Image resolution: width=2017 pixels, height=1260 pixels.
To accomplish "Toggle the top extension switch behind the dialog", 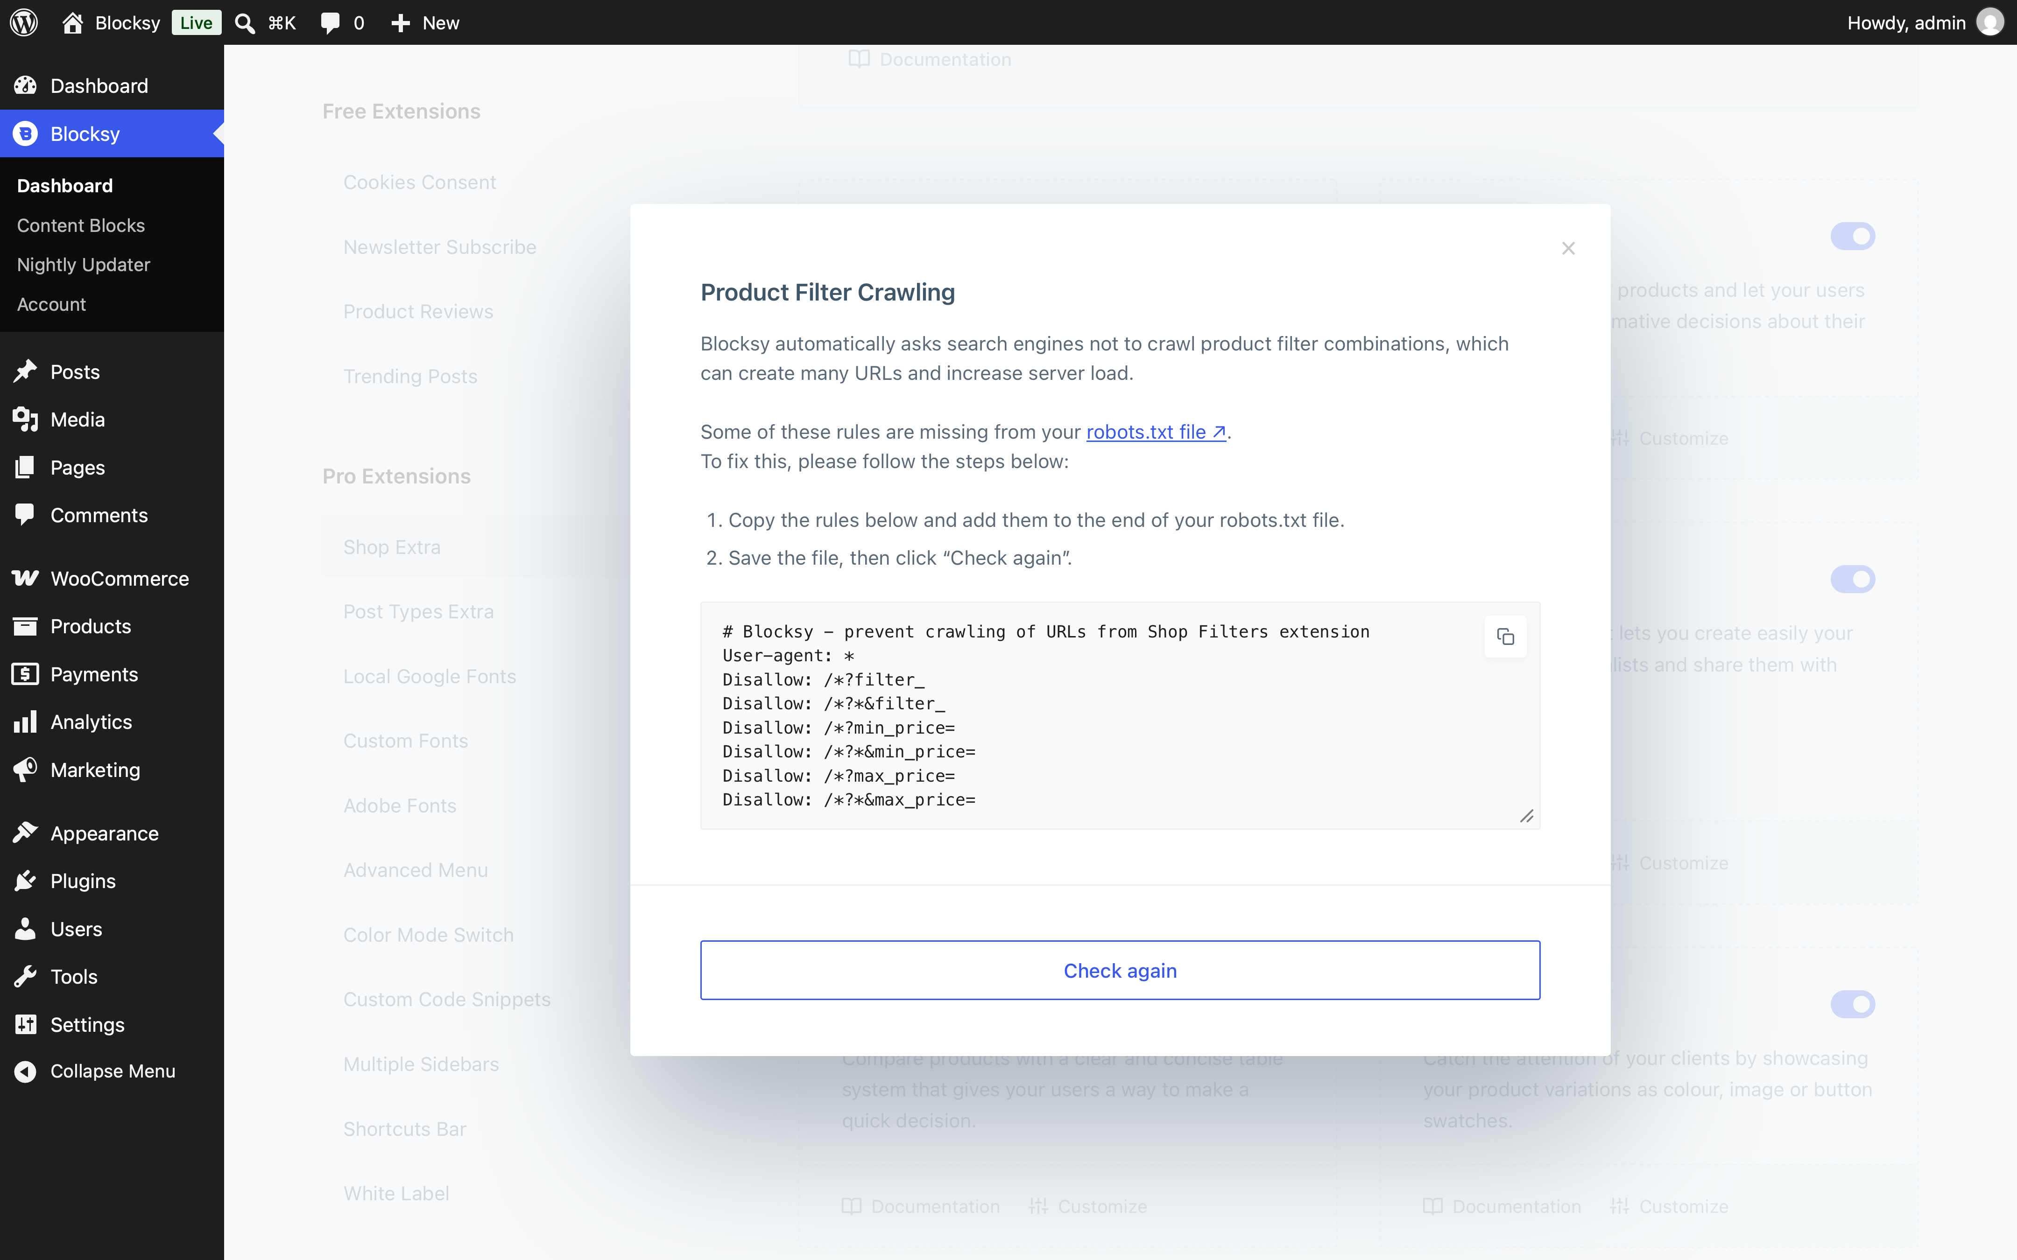I will click(x=1853, y=236).
